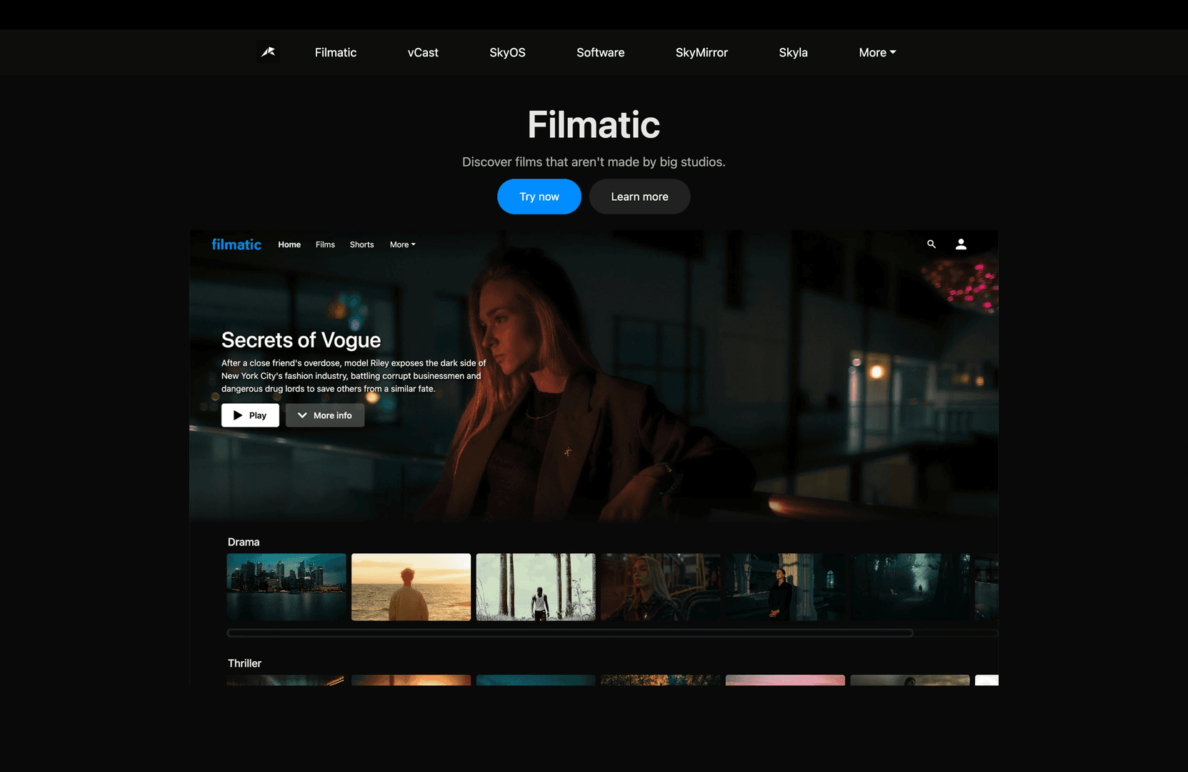This screenshot has height=772, width=1188.
Task: Open the More dropdown in the Filmatic navbar
Action: (x=402, y=244)
